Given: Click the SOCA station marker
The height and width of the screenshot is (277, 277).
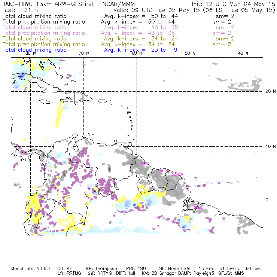Looking at the screenshot, I should coord(177,174).
